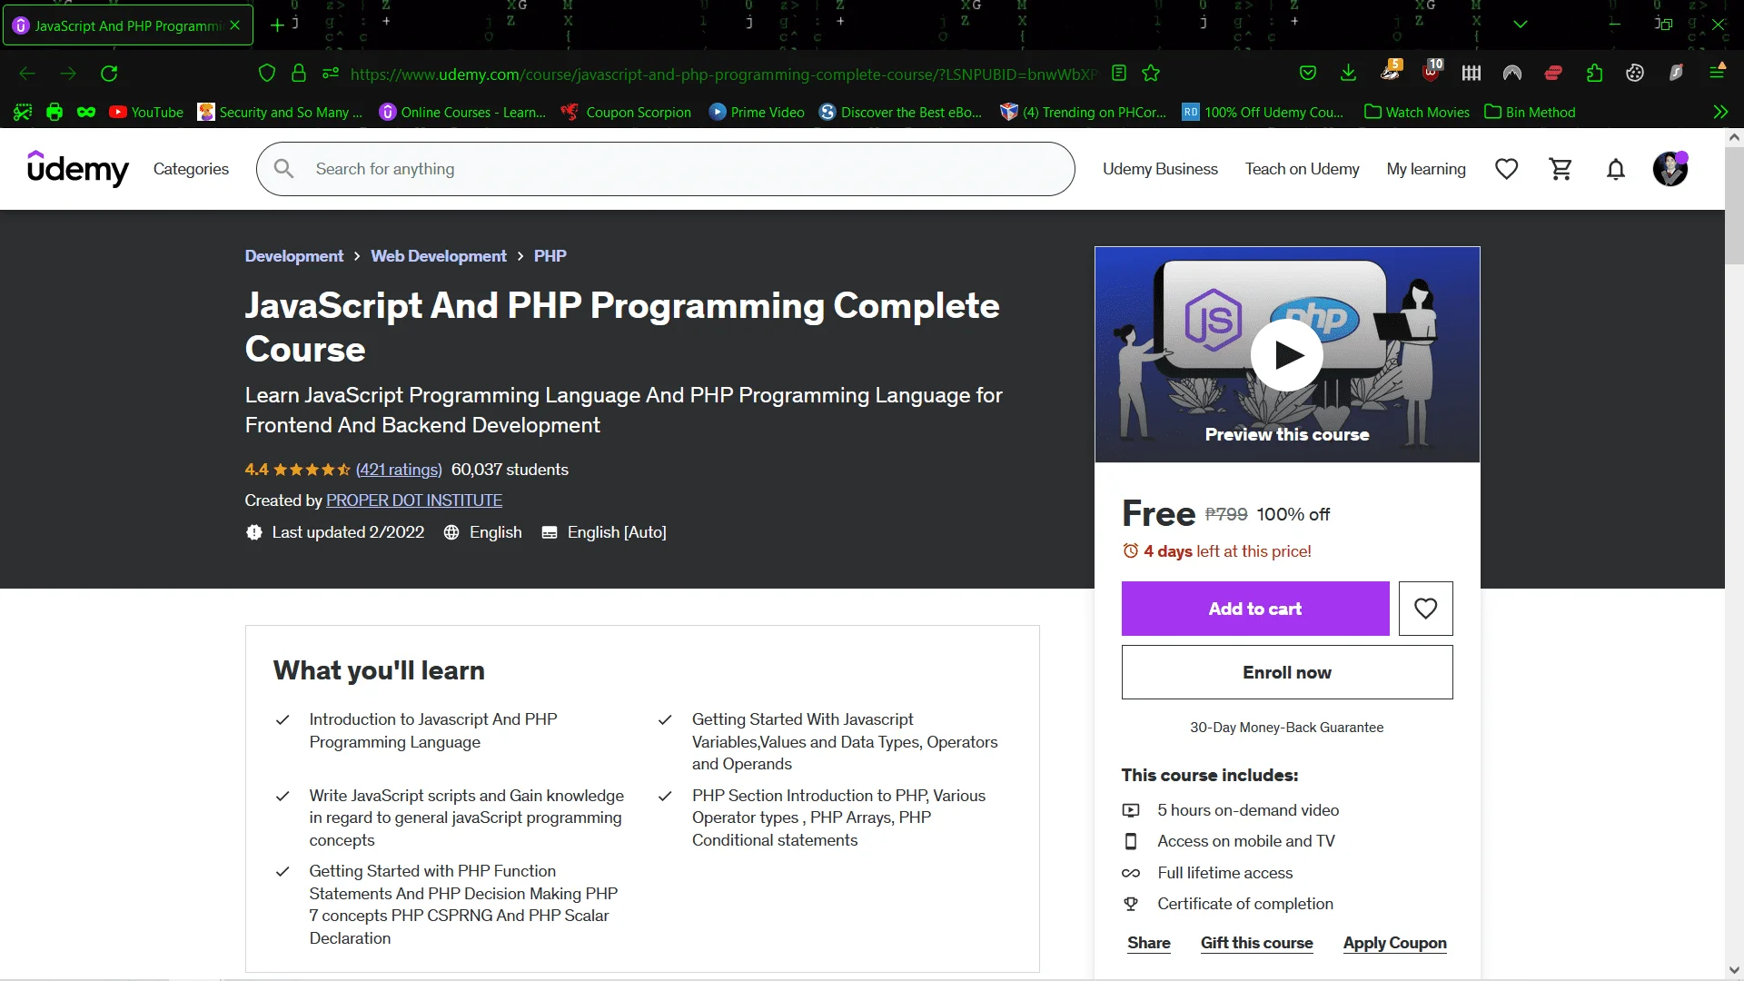The width and height of the screenshot is (1744, 981).
Task: Open Teach on Udemy menu item
Action: tap(1302, 169)
